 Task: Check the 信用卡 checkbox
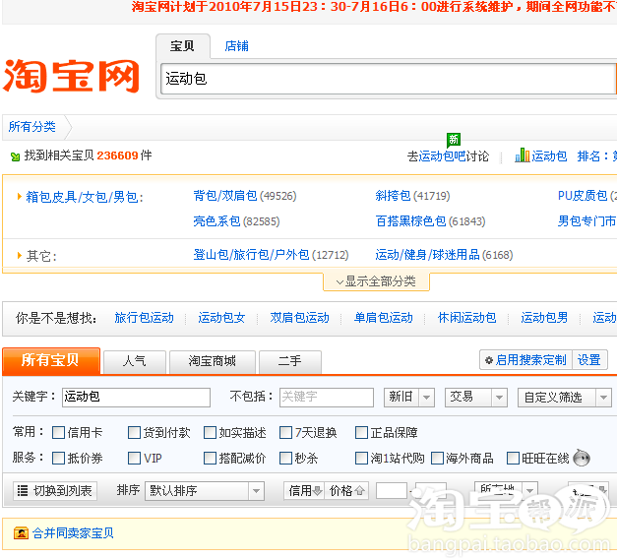click(59, 432)
